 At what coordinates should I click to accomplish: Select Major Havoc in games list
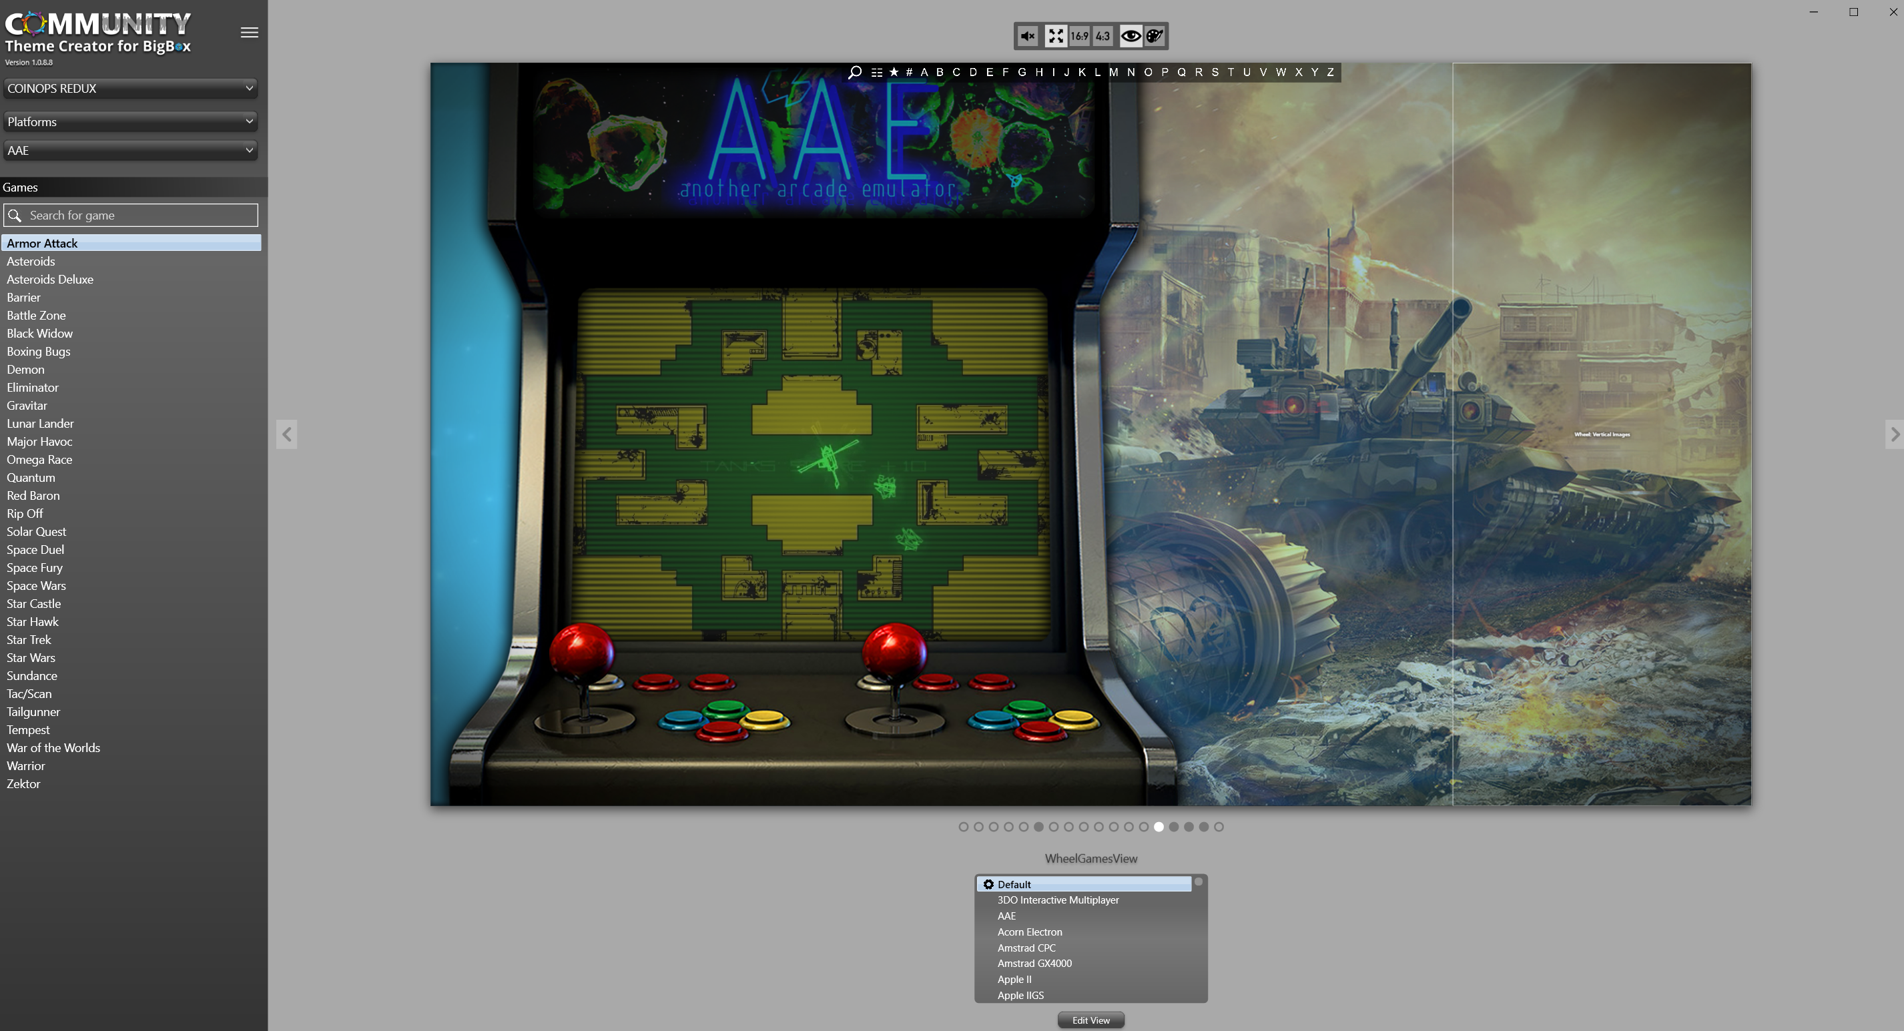tap(131, 441)
